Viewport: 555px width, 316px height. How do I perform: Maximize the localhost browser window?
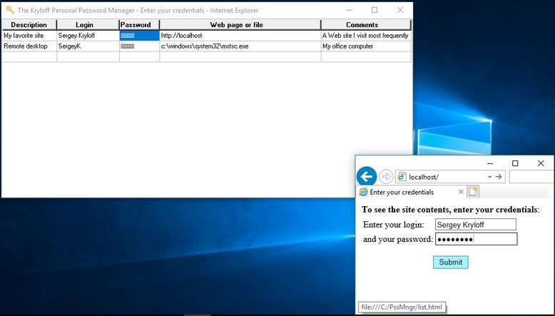[x=515, y=163]
